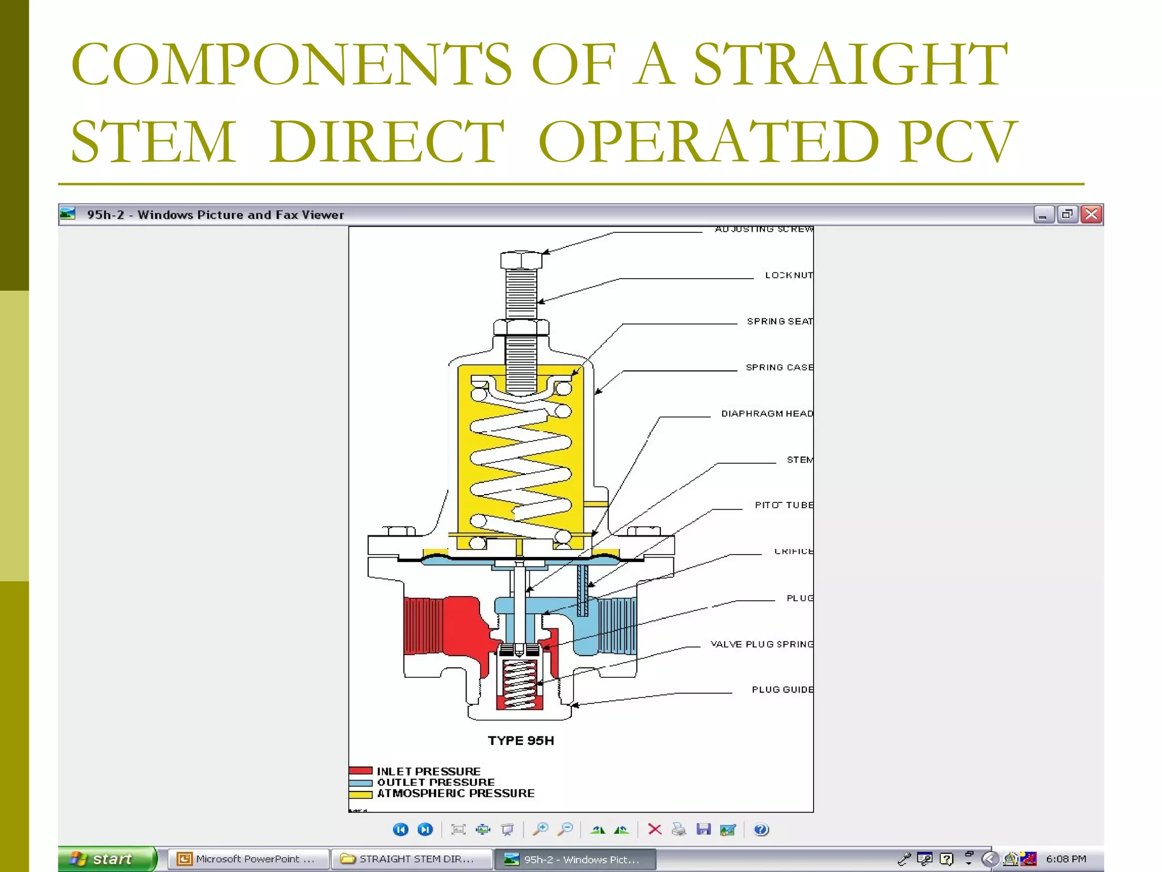
Task: Click the PITOT TUBE label
Action: point(784,505)
